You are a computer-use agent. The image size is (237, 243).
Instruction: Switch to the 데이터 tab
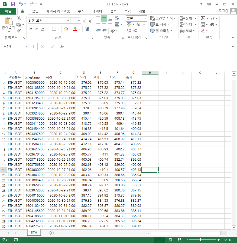[97, 11]
